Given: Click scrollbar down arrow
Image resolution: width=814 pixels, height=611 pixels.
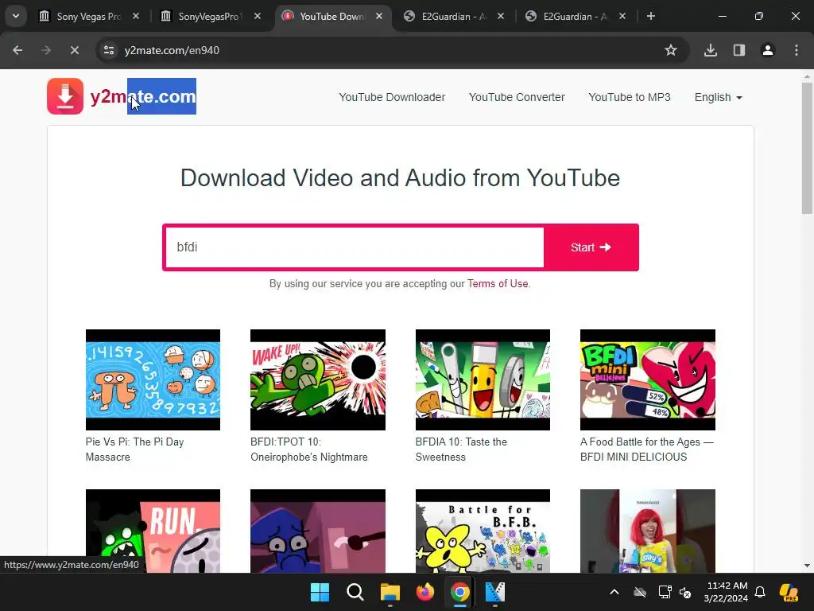Looking at the screenshot, I should click(807, 566).
